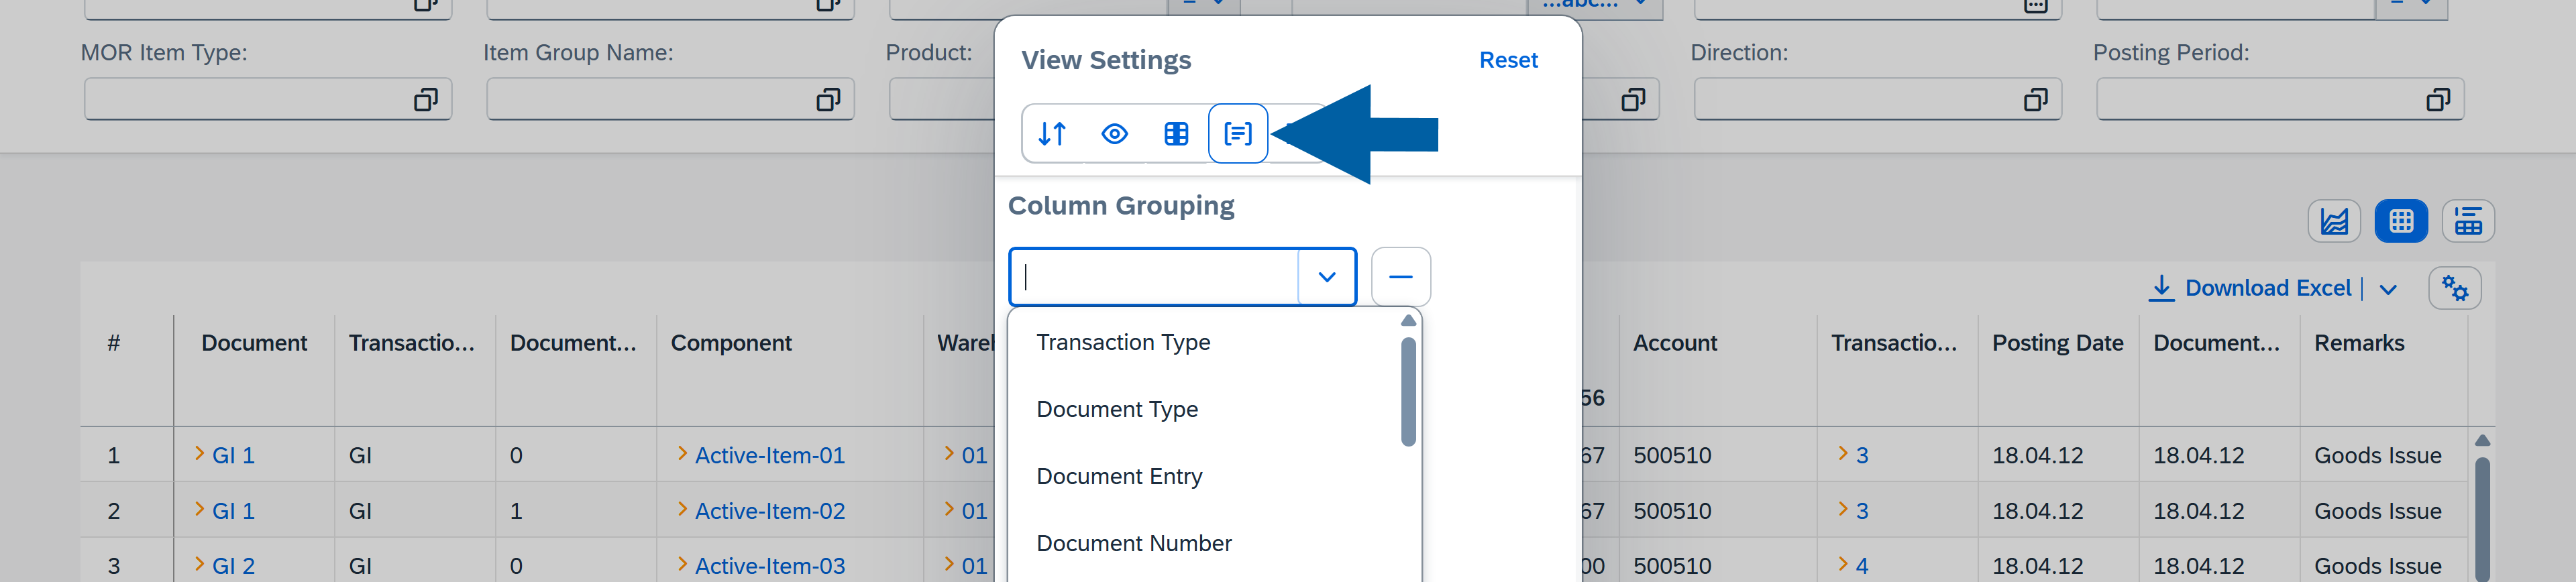Screen dimensions: 2576x582
Task: Click the Document column header
Action: coord(254,343)
